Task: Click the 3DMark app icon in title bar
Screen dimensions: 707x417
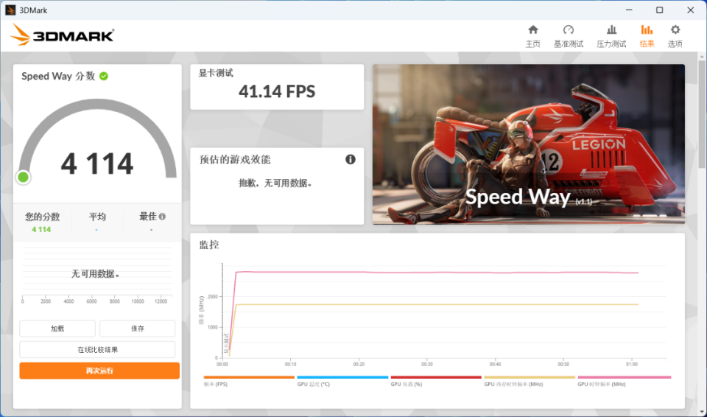Action: [10, 10]
